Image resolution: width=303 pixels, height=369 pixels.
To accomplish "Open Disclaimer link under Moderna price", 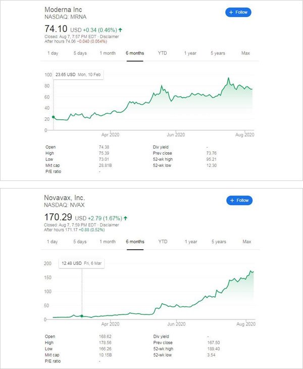I will [109, 36].
